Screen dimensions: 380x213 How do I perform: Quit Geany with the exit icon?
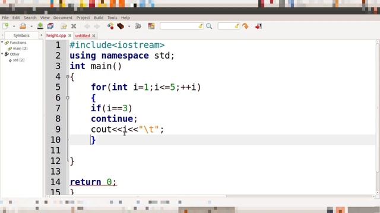click(259, 26)
